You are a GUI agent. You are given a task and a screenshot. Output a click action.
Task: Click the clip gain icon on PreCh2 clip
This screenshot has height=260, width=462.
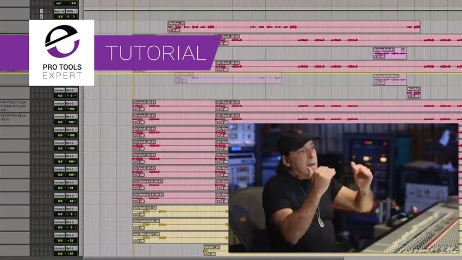tap(409, 96)
